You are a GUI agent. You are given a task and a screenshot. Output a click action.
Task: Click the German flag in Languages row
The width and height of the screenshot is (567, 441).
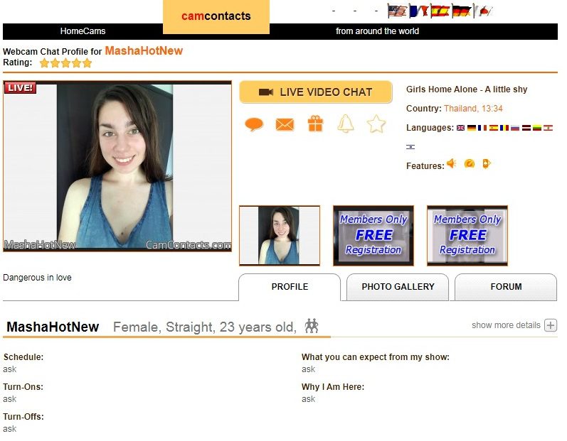click(x=471, y=128)
